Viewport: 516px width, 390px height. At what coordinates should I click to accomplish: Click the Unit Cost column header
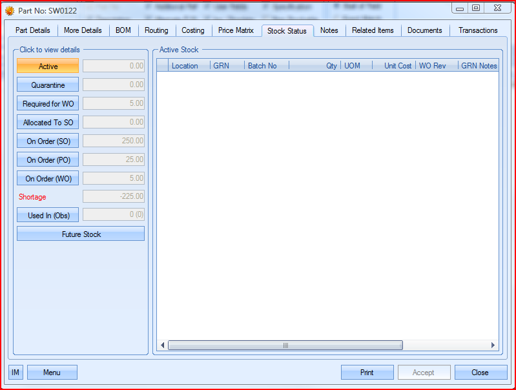pyautogui.click(x=397, y=66)
